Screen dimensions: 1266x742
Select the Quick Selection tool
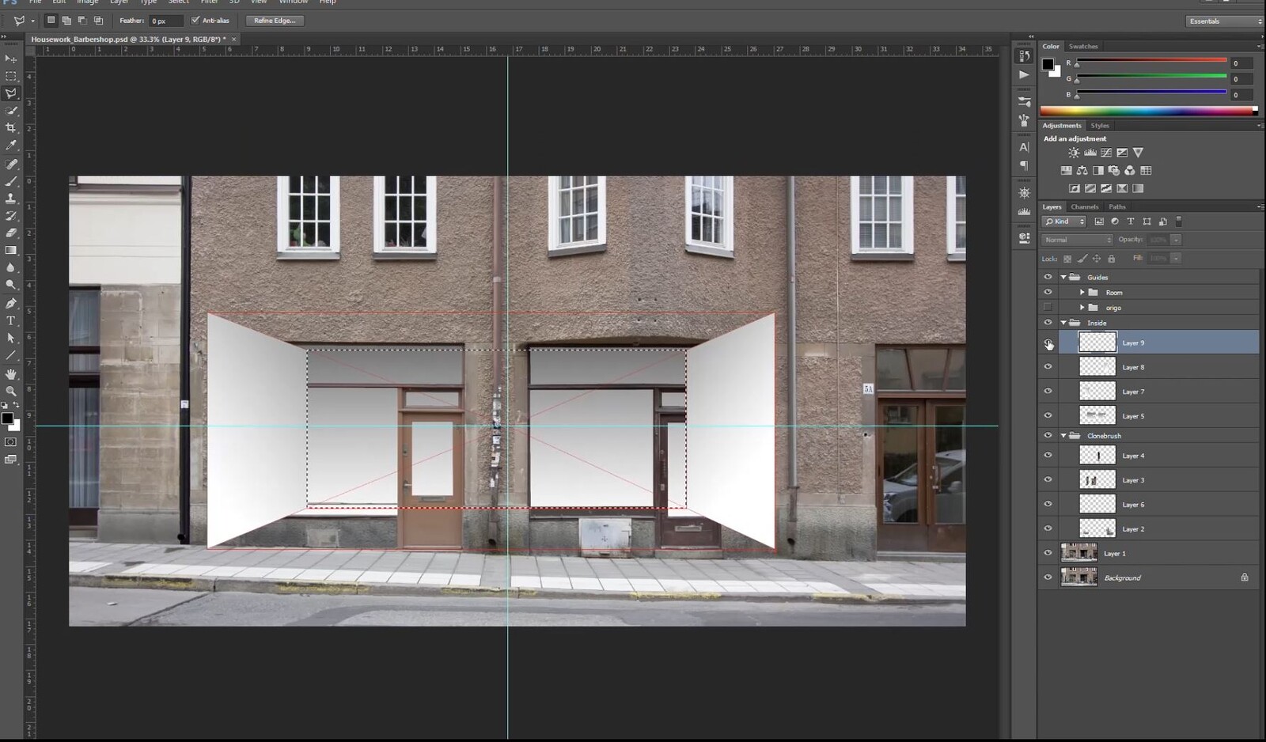[11, 111]
